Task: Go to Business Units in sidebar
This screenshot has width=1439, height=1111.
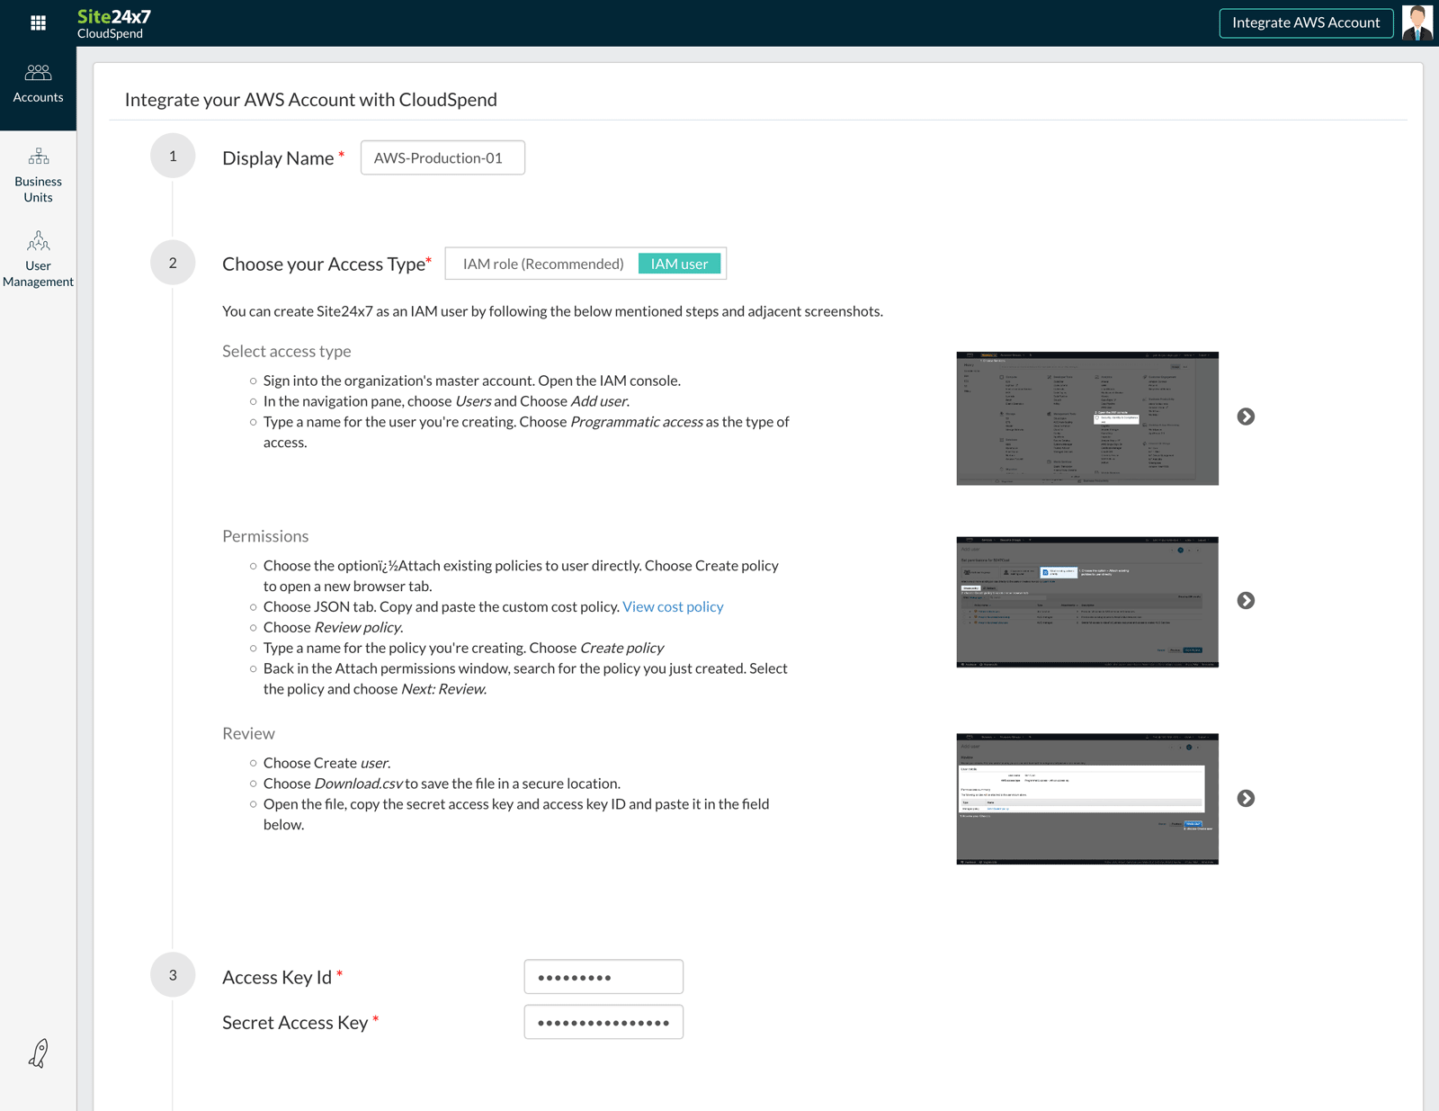Action: coord(38,175)
